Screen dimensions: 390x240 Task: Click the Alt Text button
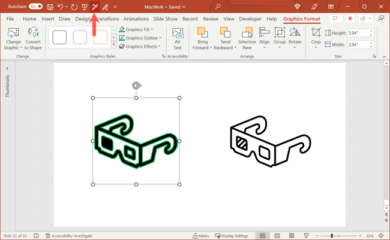tap(178, 38)
